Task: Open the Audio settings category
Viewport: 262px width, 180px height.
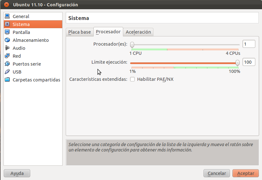Action: coord(33,48)
